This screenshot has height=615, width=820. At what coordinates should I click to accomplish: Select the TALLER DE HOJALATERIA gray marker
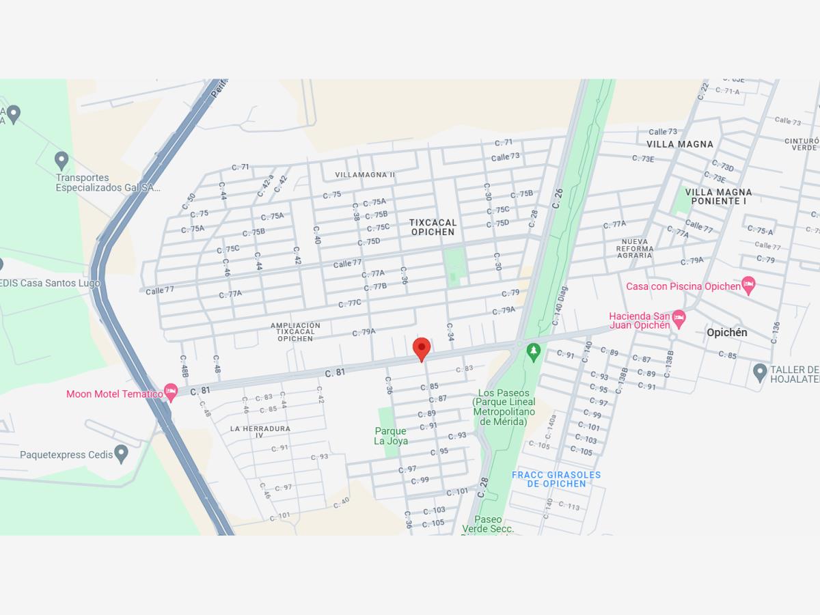point(760,372)
